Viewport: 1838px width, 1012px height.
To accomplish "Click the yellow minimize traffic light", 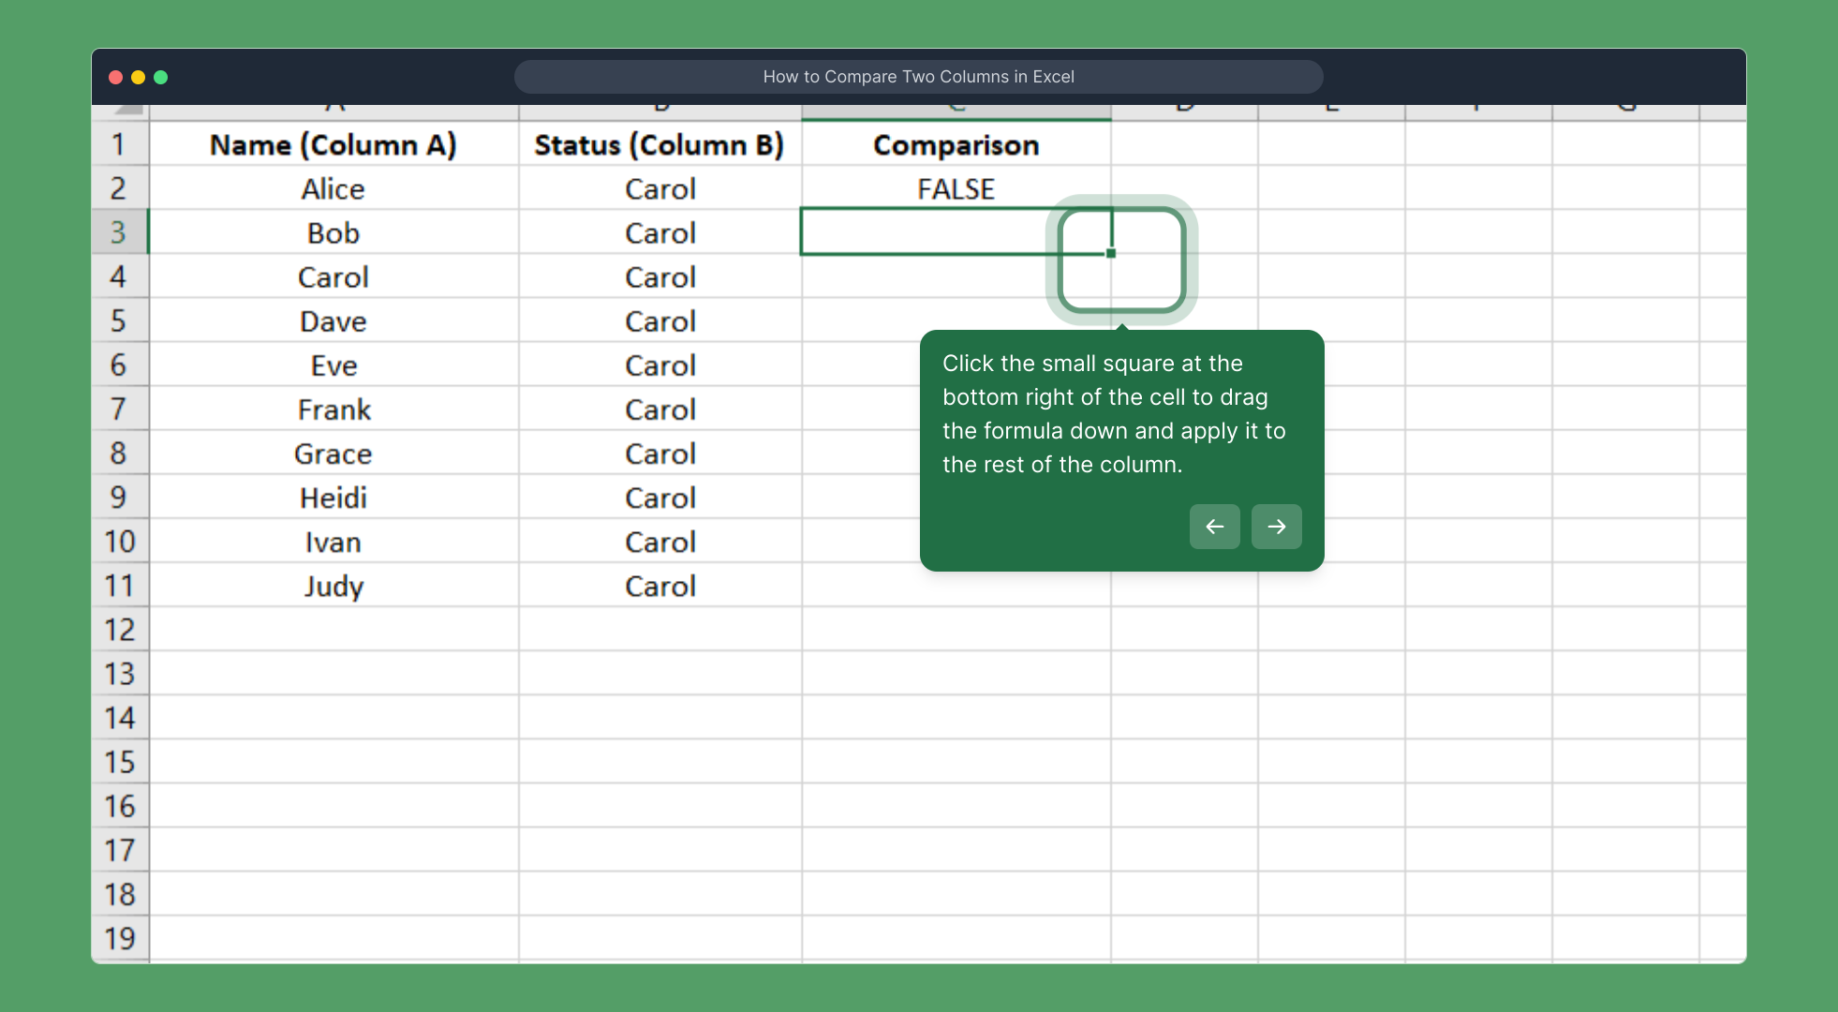I will click(138, 77).
